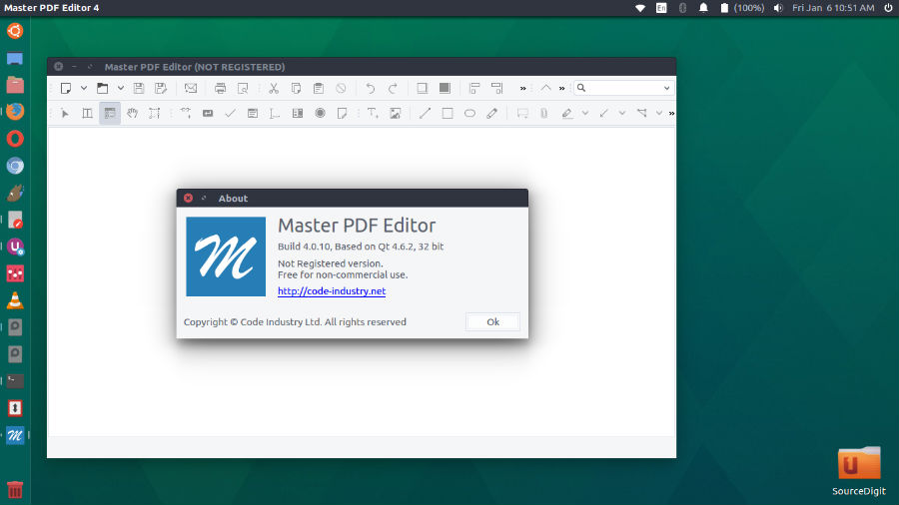
Task: Click the New document icon
Action: (66, 88)
